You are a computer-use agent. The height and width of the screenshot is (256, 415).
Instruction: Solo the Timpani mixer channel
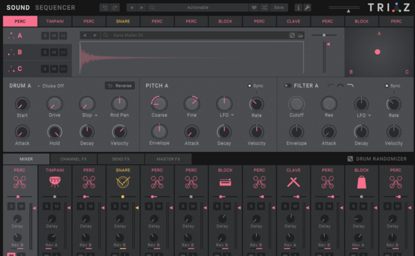[47, 206]
